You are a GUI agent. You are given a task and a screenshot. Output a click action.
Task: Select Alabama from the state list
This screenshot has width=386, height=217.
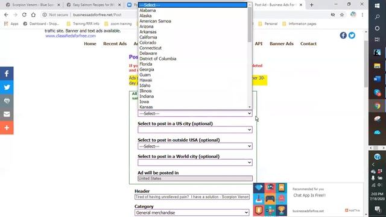coord(193,10)
